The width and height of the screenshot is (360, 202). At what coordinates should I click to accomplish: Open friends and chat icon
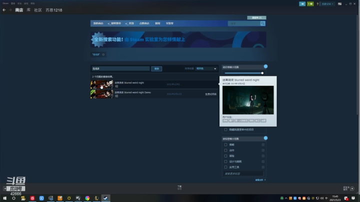[x=352, y=188]
